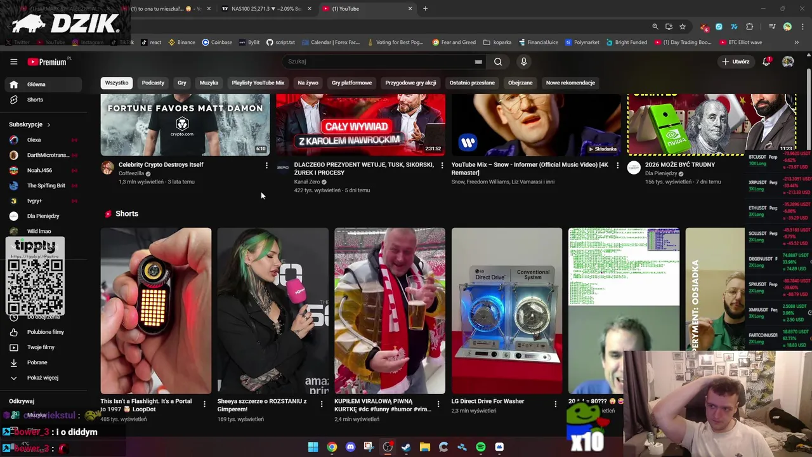Select the Wszystko filter chip
Viewport: 812px width, 457px height.
click(117, 83)
